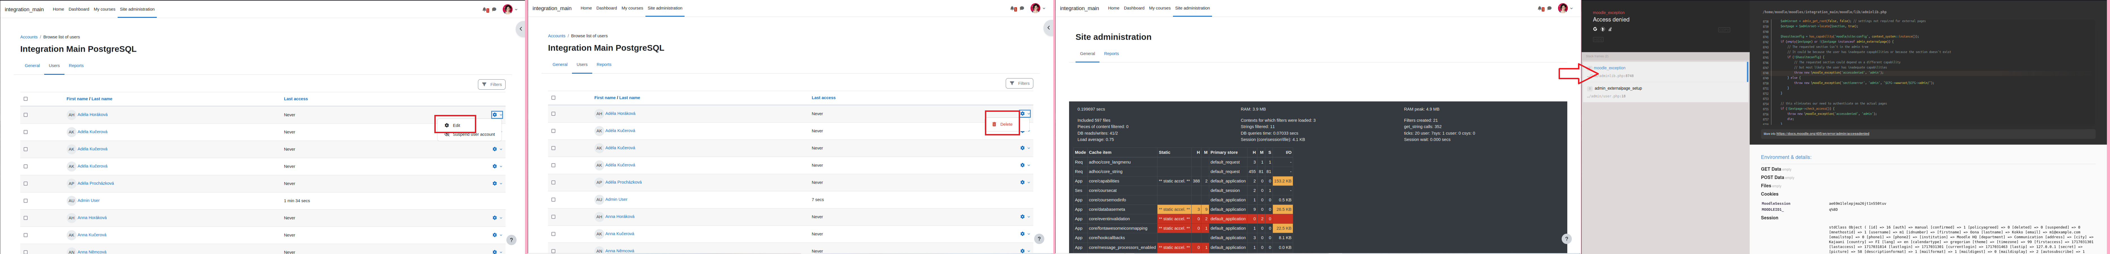
Task: Open the Admin User profile link in the Edit-menu window
Action: pos(88,201)
